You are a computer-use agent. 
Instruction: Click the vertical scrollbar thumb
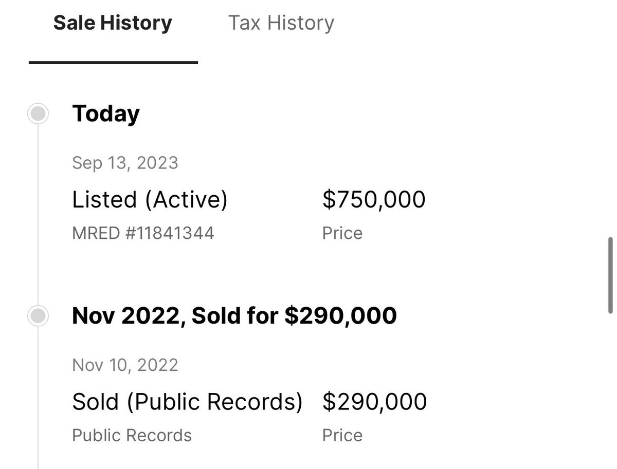[610, 275]
